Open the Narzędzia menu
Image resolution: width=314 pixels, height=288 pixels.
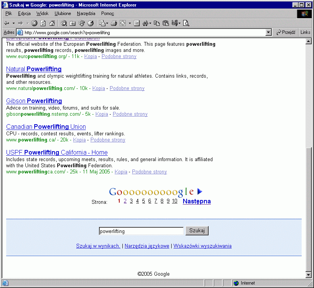86,13
